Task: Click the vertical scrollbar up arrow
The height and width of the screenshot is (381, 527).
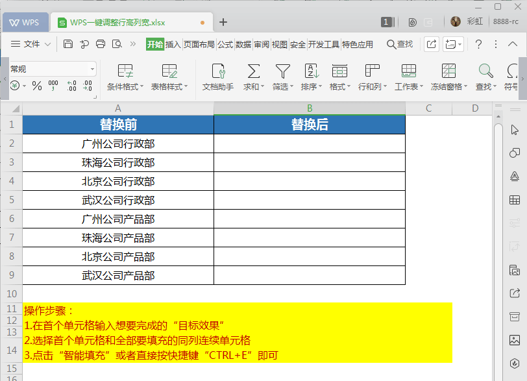Action: tap(498, 117)
